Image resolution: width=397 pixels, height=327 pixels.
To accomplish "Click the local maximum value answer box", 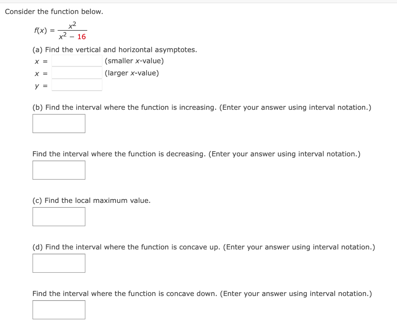I will click(x=59, y=216).
